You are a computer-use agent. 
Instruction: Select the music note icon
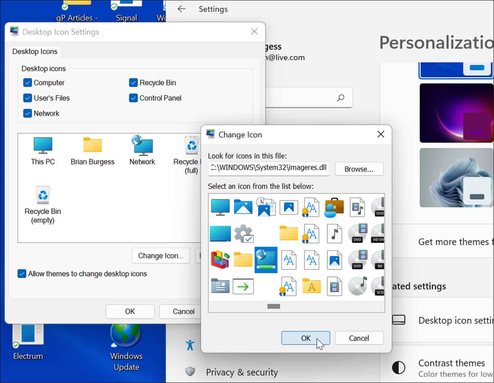click(334, 233)
